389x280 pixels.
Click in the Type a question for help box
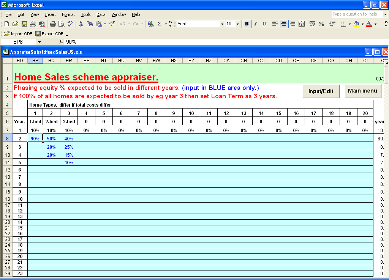357,14
